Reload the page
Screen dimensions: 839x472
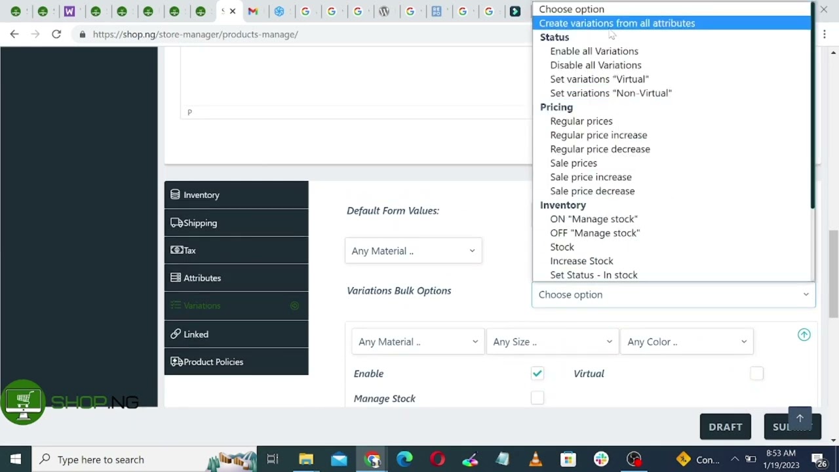coord(56,34)
